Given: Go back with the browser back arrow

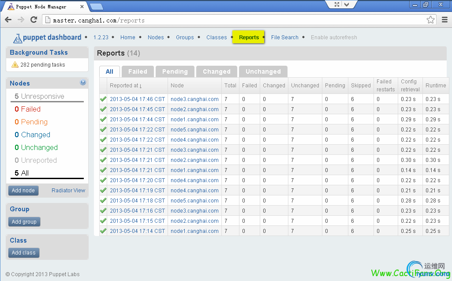Looking at the screenshot, I should [8, 19].
